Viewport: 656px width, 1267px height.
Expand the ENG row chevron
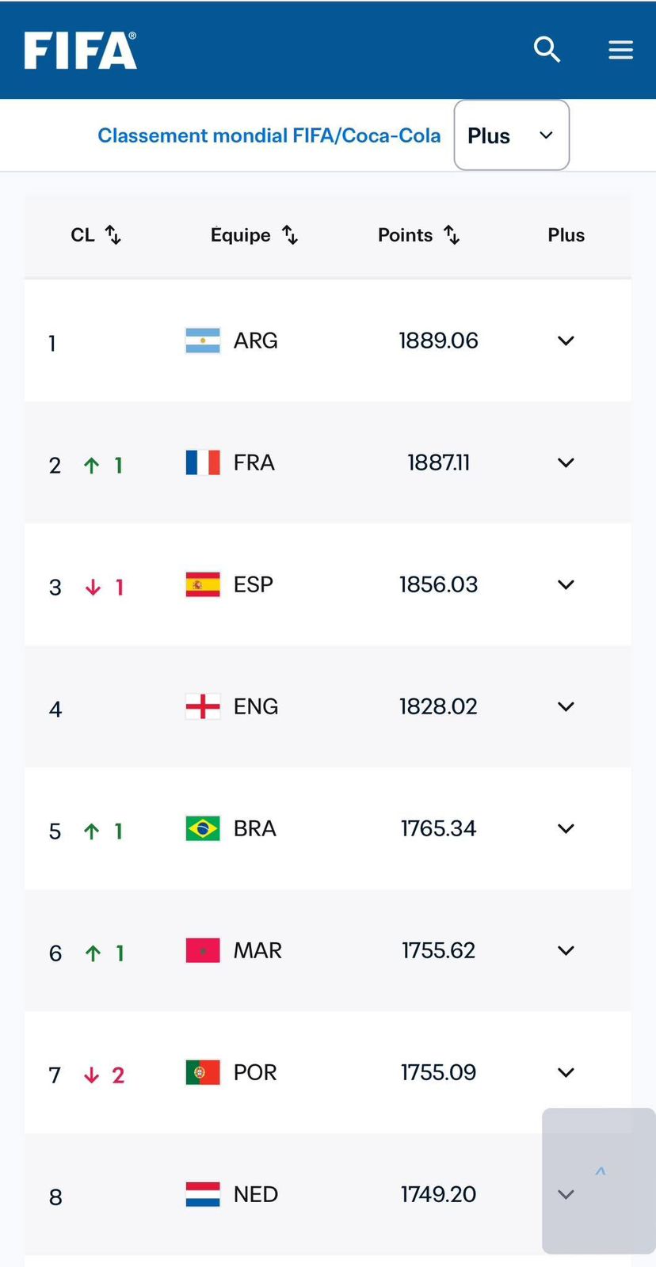point(566,706)
